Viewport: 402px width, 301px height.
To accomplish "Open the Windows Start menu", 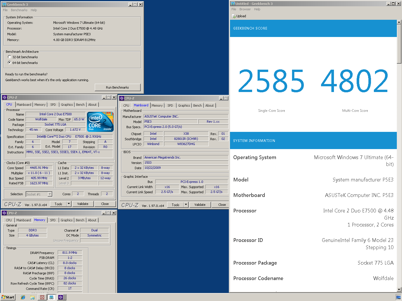I will (8, 297).
